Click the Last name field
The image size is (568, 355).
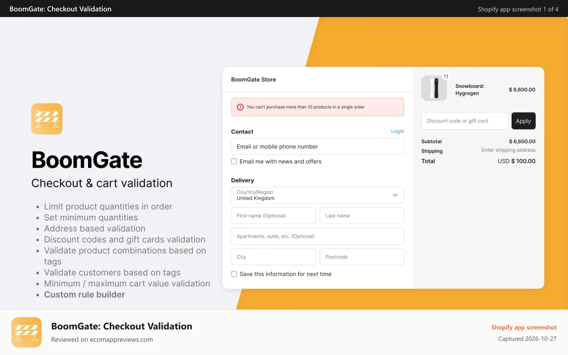(362, 215)
